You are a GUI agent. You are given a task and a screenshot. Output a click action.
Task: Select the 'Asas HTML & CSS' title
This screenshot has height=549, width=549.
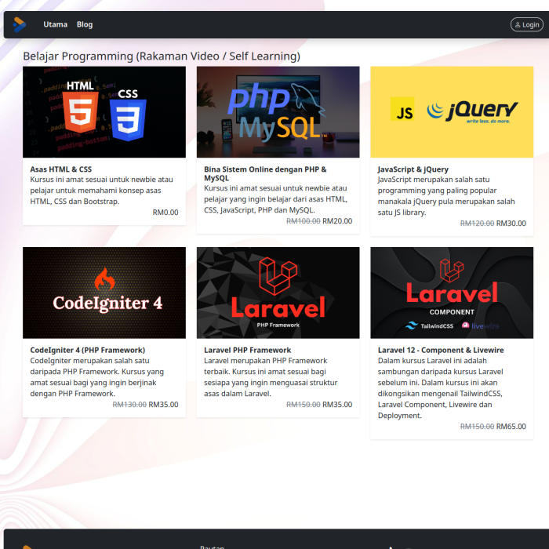61,169
